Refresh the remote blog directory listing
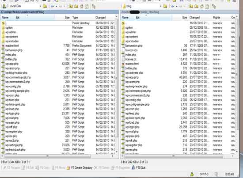 point(207,6)
